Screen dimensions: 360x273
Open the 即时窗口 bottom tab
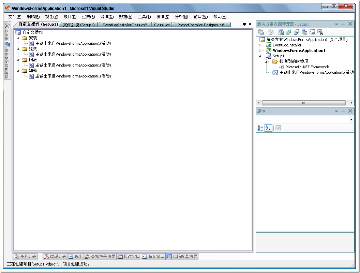129,257
